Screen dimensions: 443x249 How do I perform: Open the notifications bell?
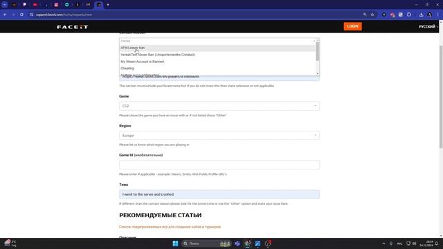pos(437,243)
